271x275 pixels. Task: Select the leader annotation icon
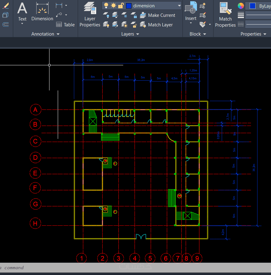pos(59,15)
